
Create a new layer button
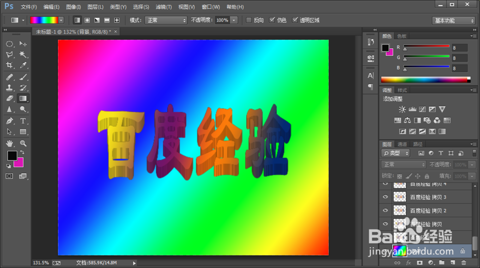(x=453, y=263)
